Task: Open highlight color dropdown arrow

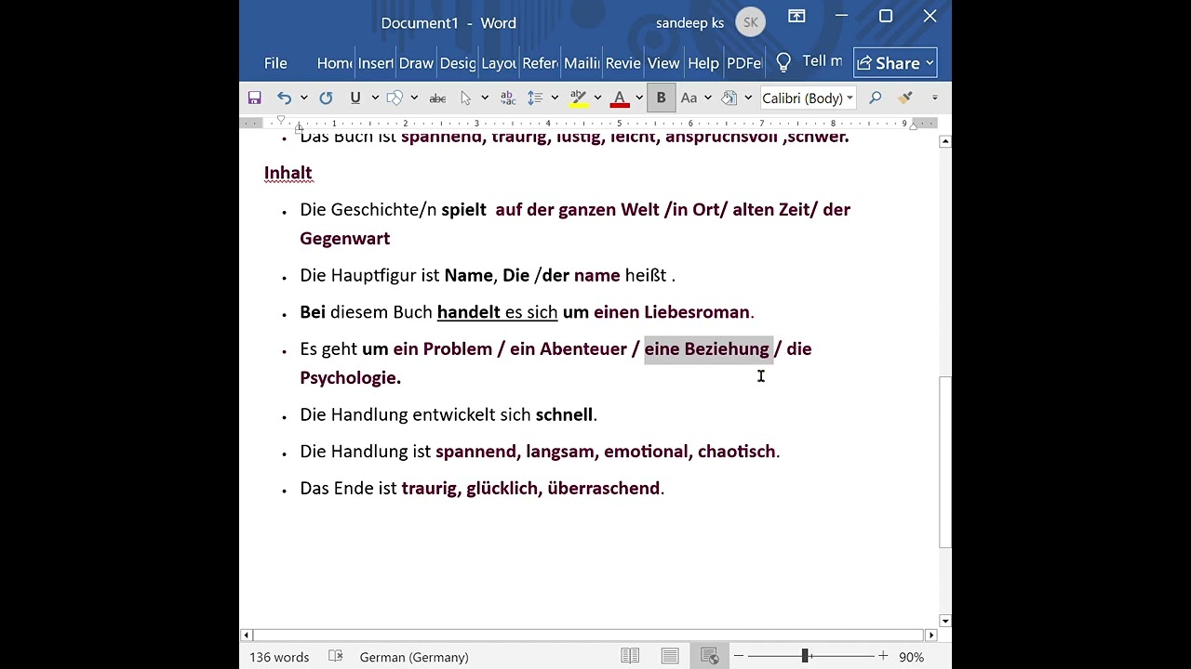Action: pos(597,98)
